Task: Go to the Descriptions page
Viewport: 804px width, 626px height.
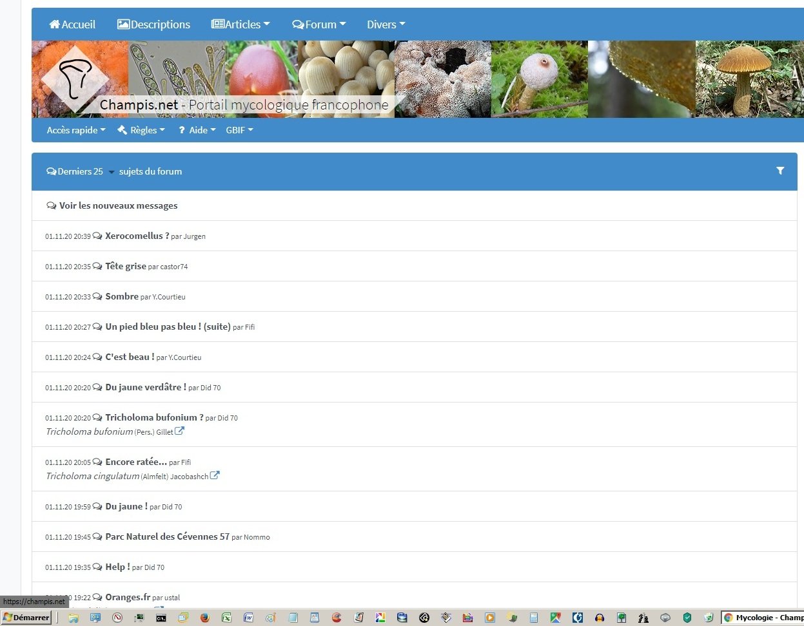Action: (154, 24)
